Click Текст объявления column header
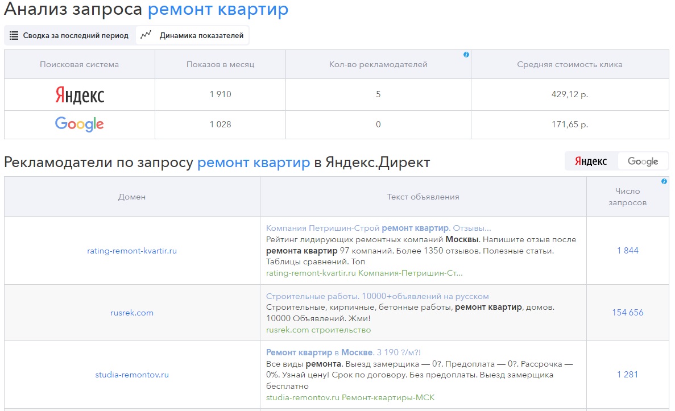This screenshot has height=411, width=675. click(x=423, y=197)
